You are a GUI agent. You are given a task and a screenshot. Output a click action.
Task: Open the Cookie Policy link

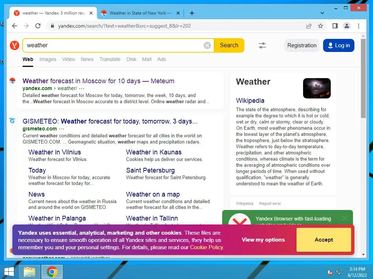[207, 247]
